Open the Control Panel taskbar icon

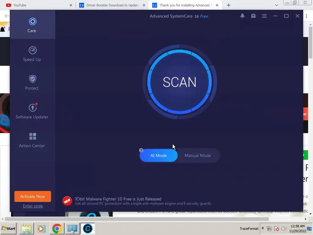coord(72,228)
